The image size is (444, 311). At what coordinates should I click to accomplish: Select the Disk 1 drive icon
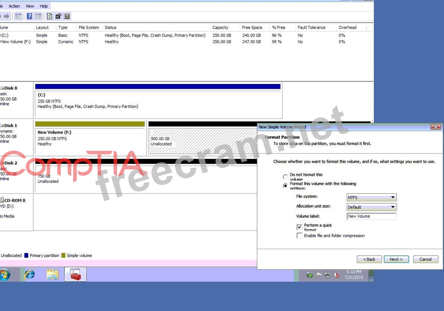pos(2,126)
